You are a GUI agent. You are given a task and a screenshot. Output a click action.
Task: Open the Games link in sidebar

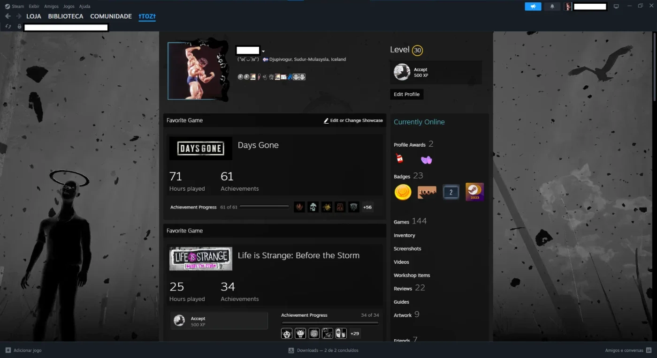(x=402, y=222)
